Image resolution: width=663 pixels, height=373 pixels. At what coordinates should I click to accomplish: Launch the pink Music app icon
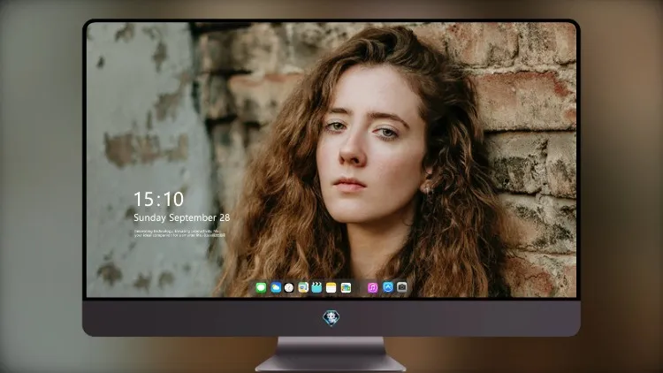[372, 288]
